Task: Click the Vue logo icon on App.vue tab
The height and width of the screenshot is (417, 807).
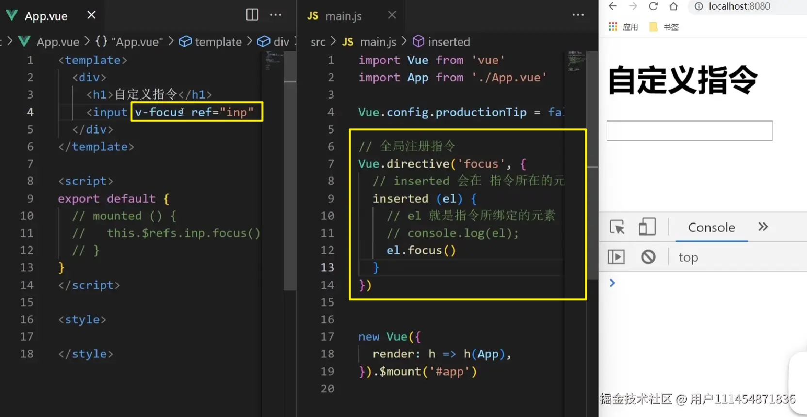Action: coord(12,15)
